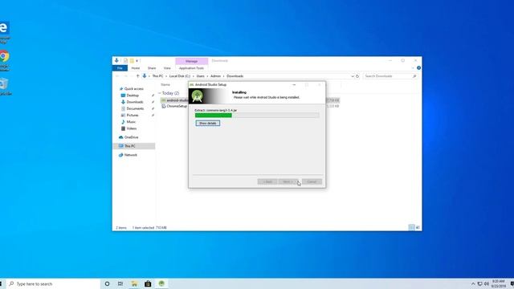Click the properties icon in the quick access toolbar
Image resolution: width=514 pixels, height=289 pixels.
pyautogui.click(x=125, y=61)
